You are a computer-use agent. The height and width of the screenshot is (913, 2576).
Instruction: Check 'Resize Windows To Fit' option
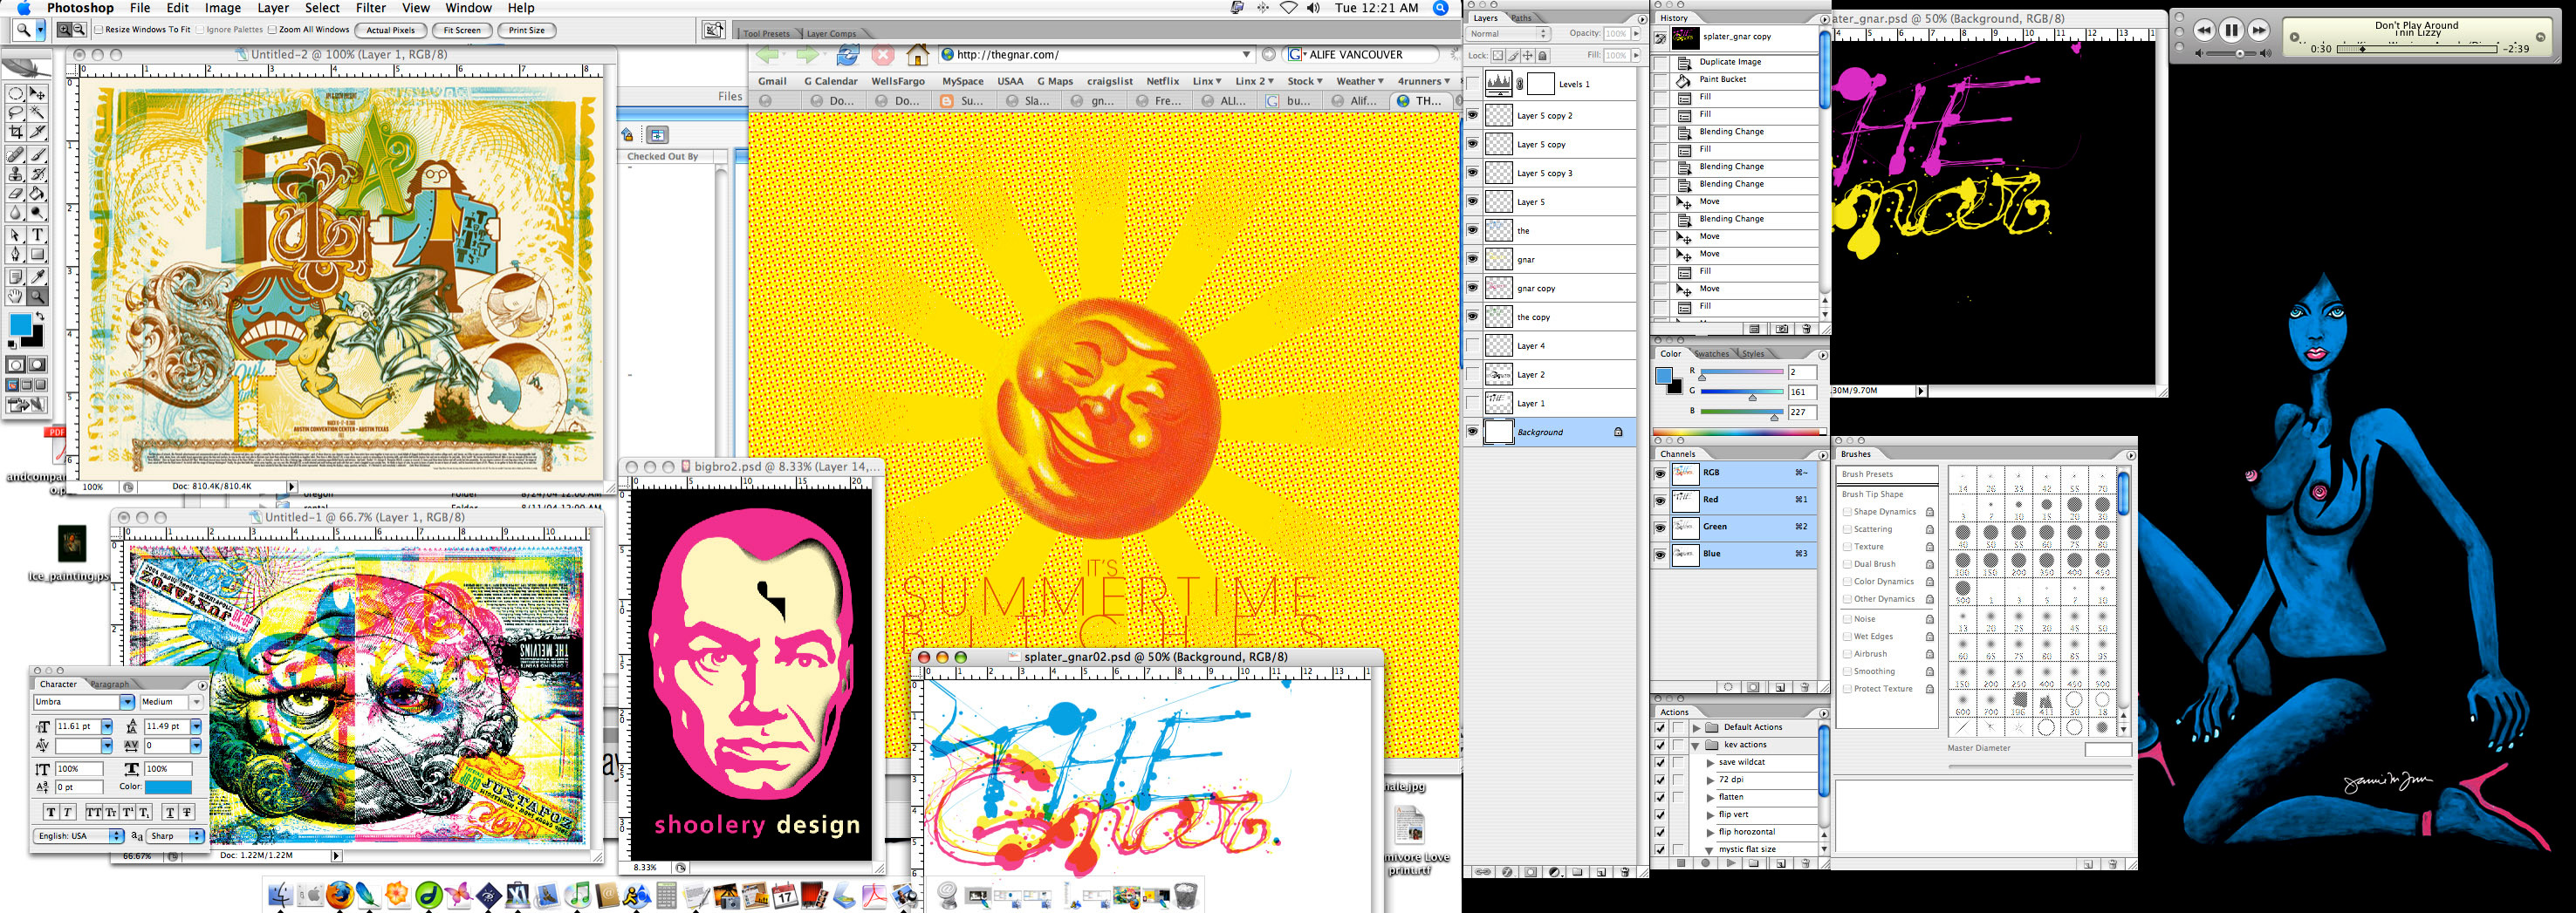(99, 30)
